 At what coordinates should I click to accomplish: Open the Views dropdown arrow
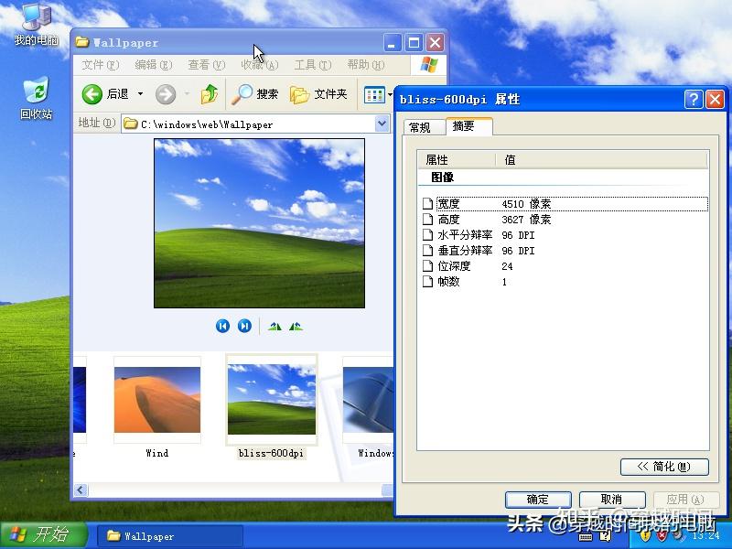click(x=390, y=95)
